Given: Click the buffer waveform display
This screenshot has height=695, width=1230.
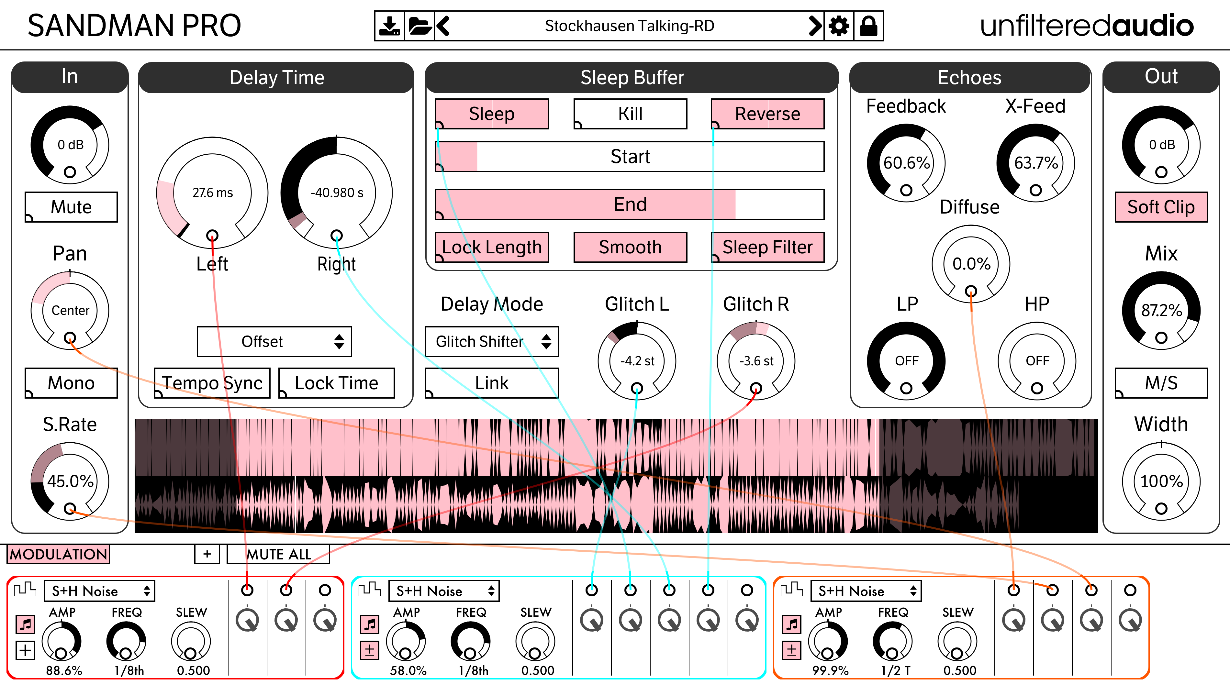Looking at the screenshot, I should (x=616, y=476).
